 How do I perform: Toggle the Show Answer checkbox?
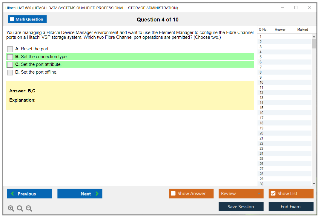173,194
